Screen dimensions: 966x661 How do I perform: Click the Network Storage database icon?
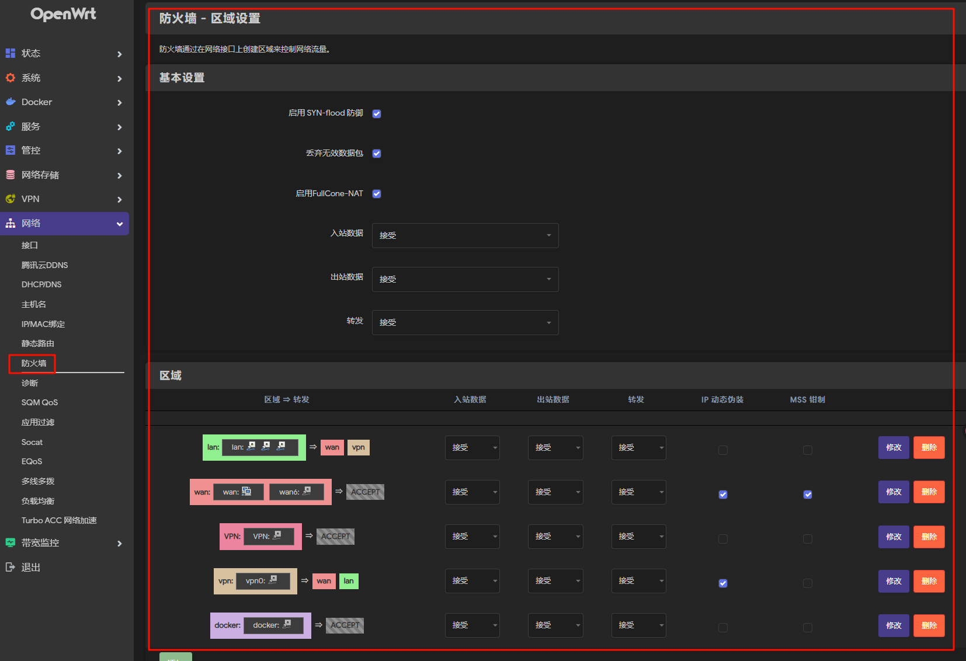[11, 175]
